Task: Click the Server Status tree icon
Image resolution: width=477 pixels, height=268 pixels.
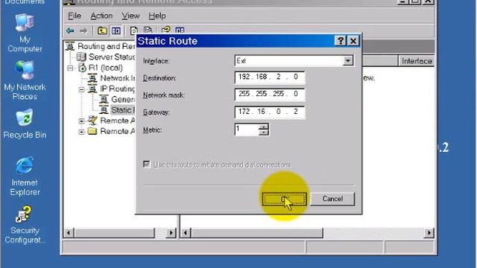Action: tap(81, 57)
